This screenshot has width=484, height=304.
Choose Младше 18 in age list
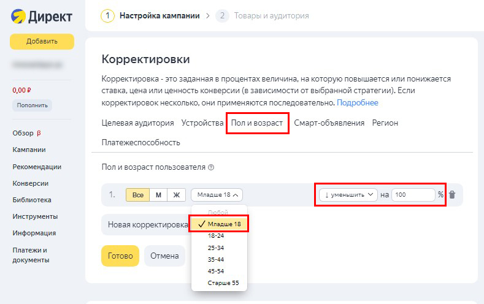tap(219, 224)
